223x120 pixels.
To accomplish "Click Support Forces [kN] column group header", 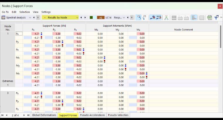I will (54, 26).
